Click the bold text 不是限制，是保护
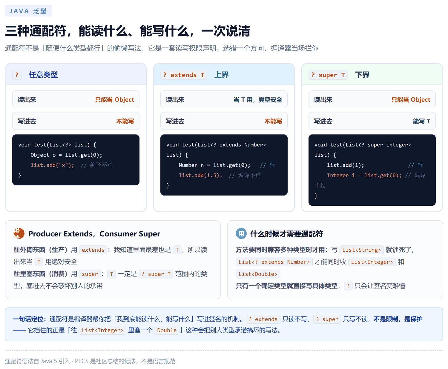448x369 pixels. [x=398, y=319]
